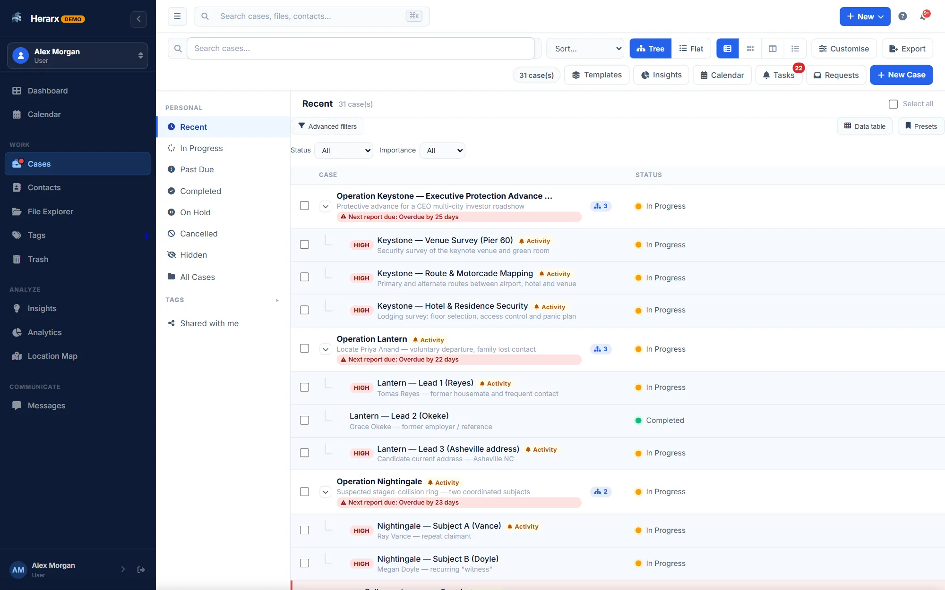Collapse the Operation Nightingale tree row
Image resolution: width=945 pixels, height=590 pixels.
326,492
